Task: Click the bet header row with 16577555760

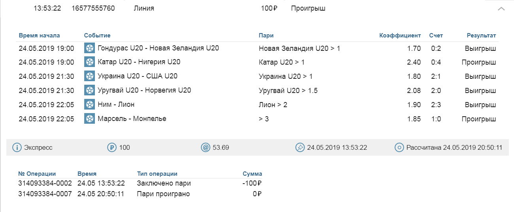Action: [x=93, y=8]
